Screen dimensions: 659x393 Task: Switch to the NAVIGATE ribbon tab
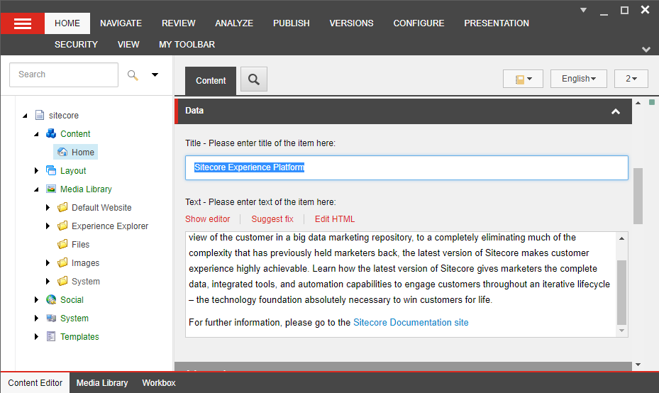coord(121,23)
